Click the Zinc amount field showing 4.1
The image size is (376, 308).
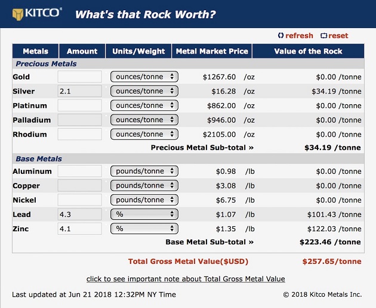click(x=79, y=229)
